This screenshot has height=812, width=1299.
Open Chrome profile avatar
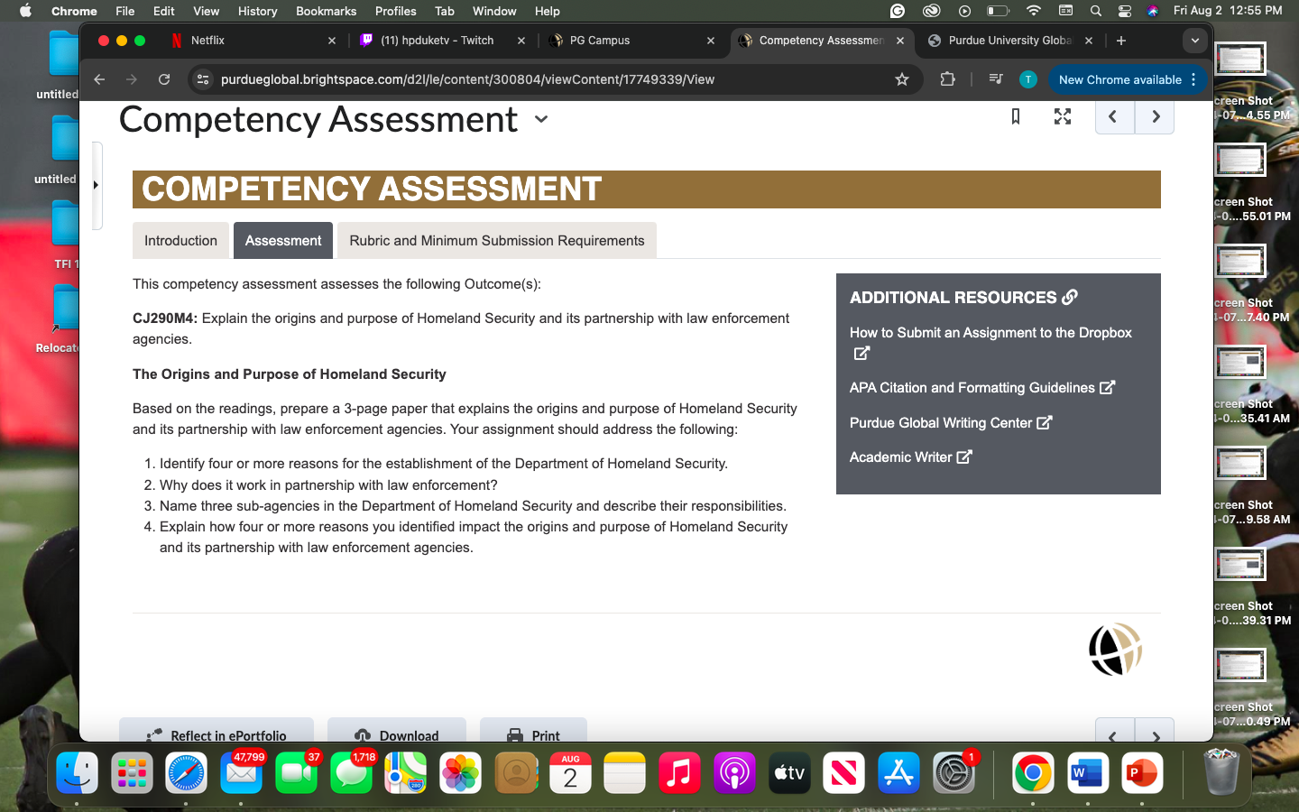(1028, 79)
